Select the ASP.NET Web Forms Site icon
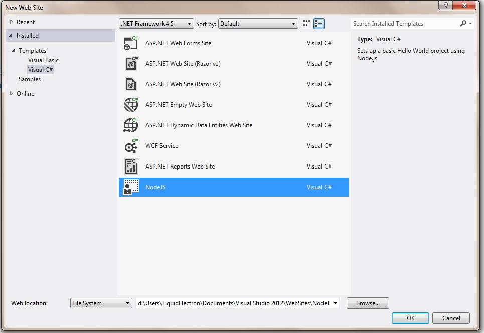This screenshot has height=333, width=484. coord(130,43)
